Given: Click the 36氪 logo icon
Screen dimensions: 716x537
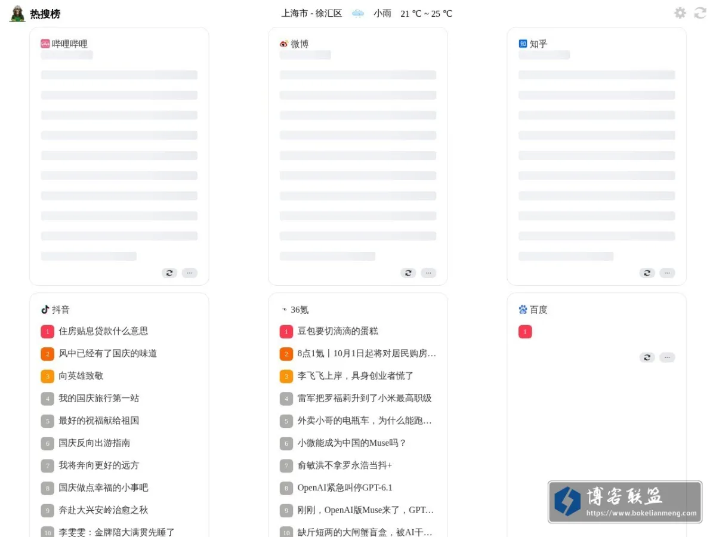Looking at the screenshot, I should pyautogui.click(x=284, y=310).
